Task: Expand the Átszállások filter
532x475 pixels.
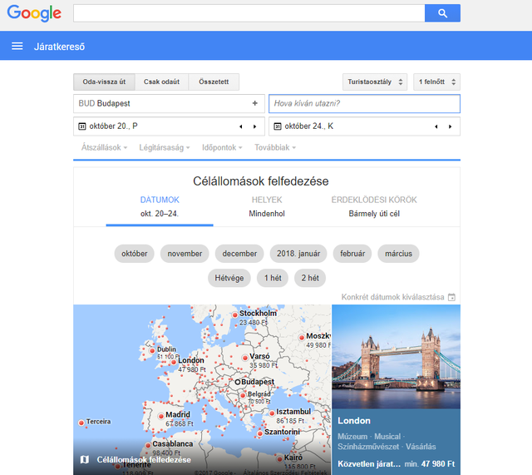Action: [x=104, y=148]
